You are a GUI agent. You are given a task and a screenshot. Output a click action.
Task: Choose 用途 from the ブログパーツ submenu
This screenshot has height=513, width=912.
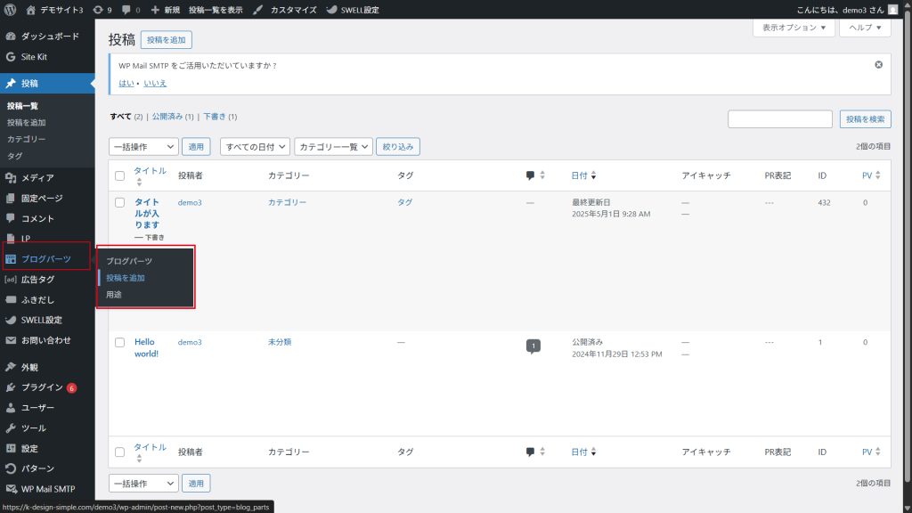tap(114, 294)
